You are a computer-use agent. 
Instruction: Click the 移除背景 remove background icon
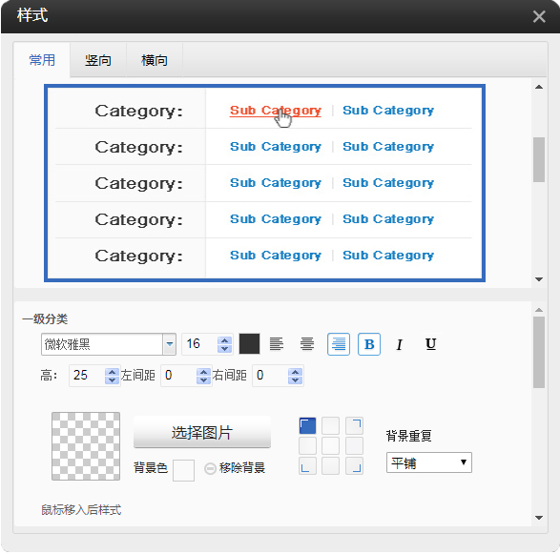210,468
